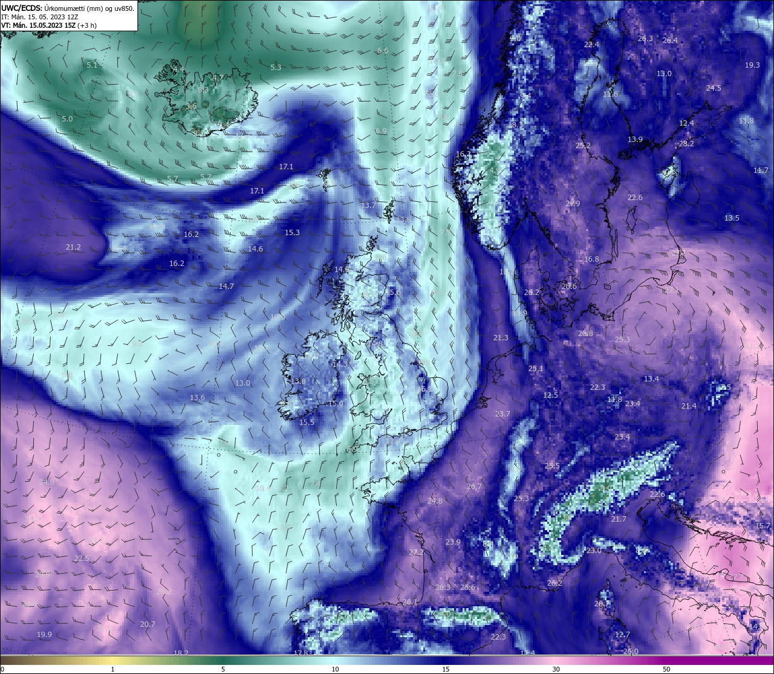Click the map value 25.2
Image resolution: width=774 pixels, height=674 pixels.
[583, 146]
